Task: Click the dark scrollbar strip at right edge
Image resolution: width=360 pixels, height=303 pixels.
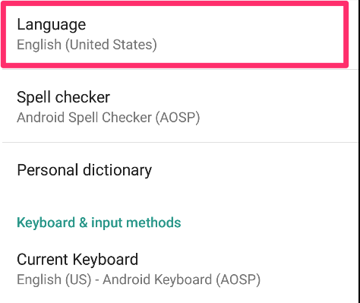Action: click(358, 151)
